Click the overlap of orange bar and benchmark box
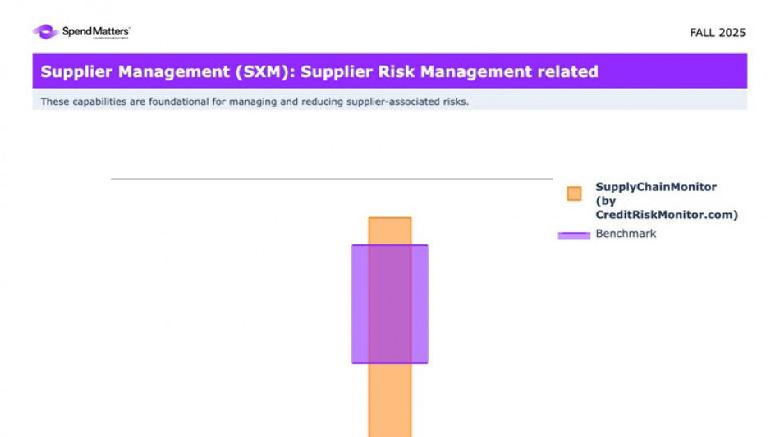The height and width of the screenshot is (437, 780). (390, 303)
